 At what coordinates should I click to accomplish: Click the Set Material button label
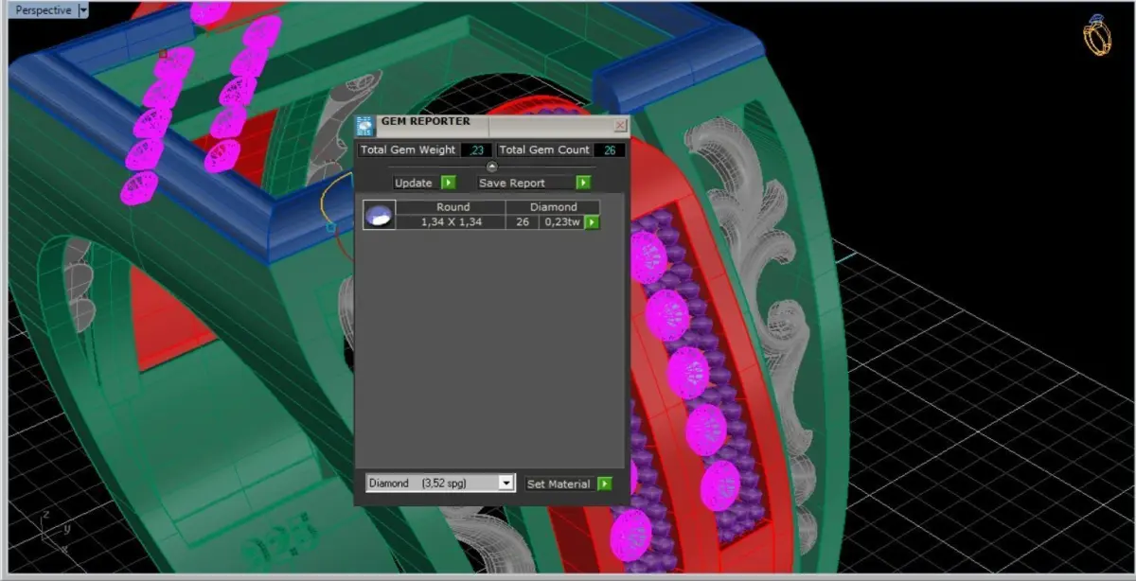click(x=559, y=484)
